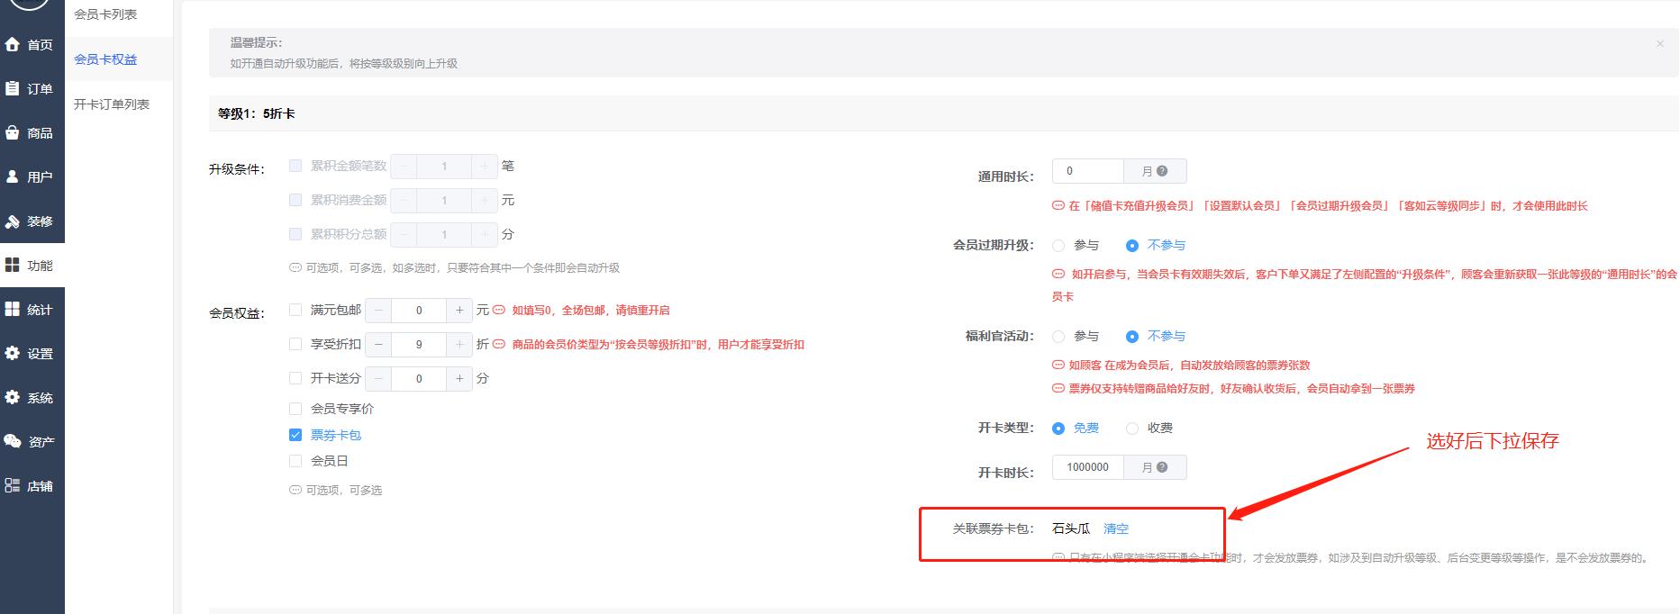This screenshot has width=1680, height=614.
Task: Click the WeChat-style Assets icon
Action: tap(13, 441)
